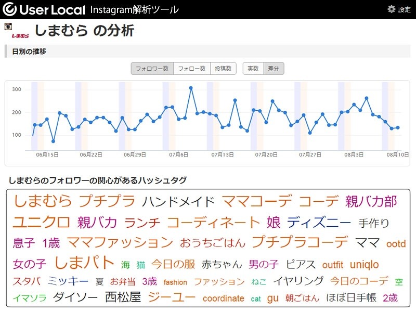Click the Instagram camera icon beside title
The height and width of the screenshot is (312, 416).
point(8,27)
